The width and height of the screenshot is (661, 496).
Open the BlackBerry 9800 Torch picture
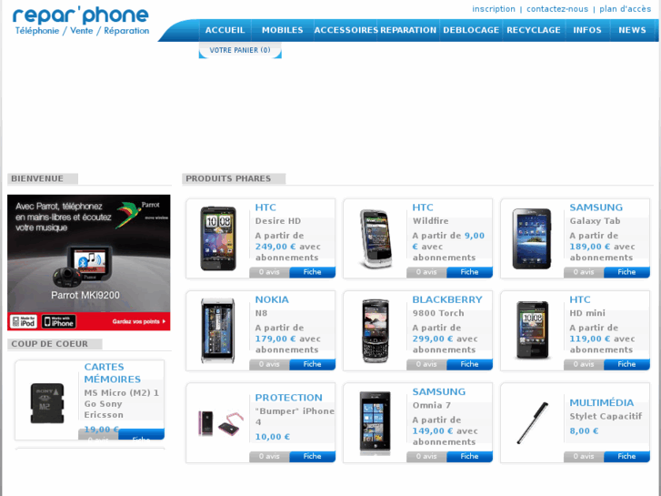coord(376,330)
